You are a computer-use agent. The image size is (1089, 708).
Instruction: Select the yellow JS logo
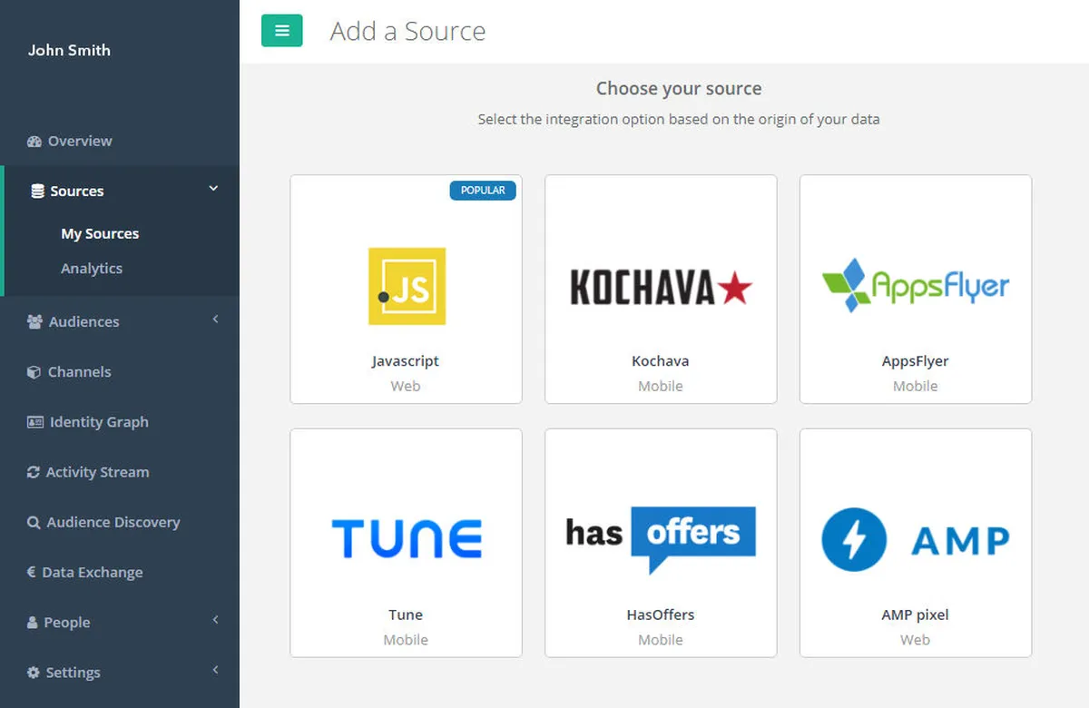pyautogui.click(x=407, y=286)
